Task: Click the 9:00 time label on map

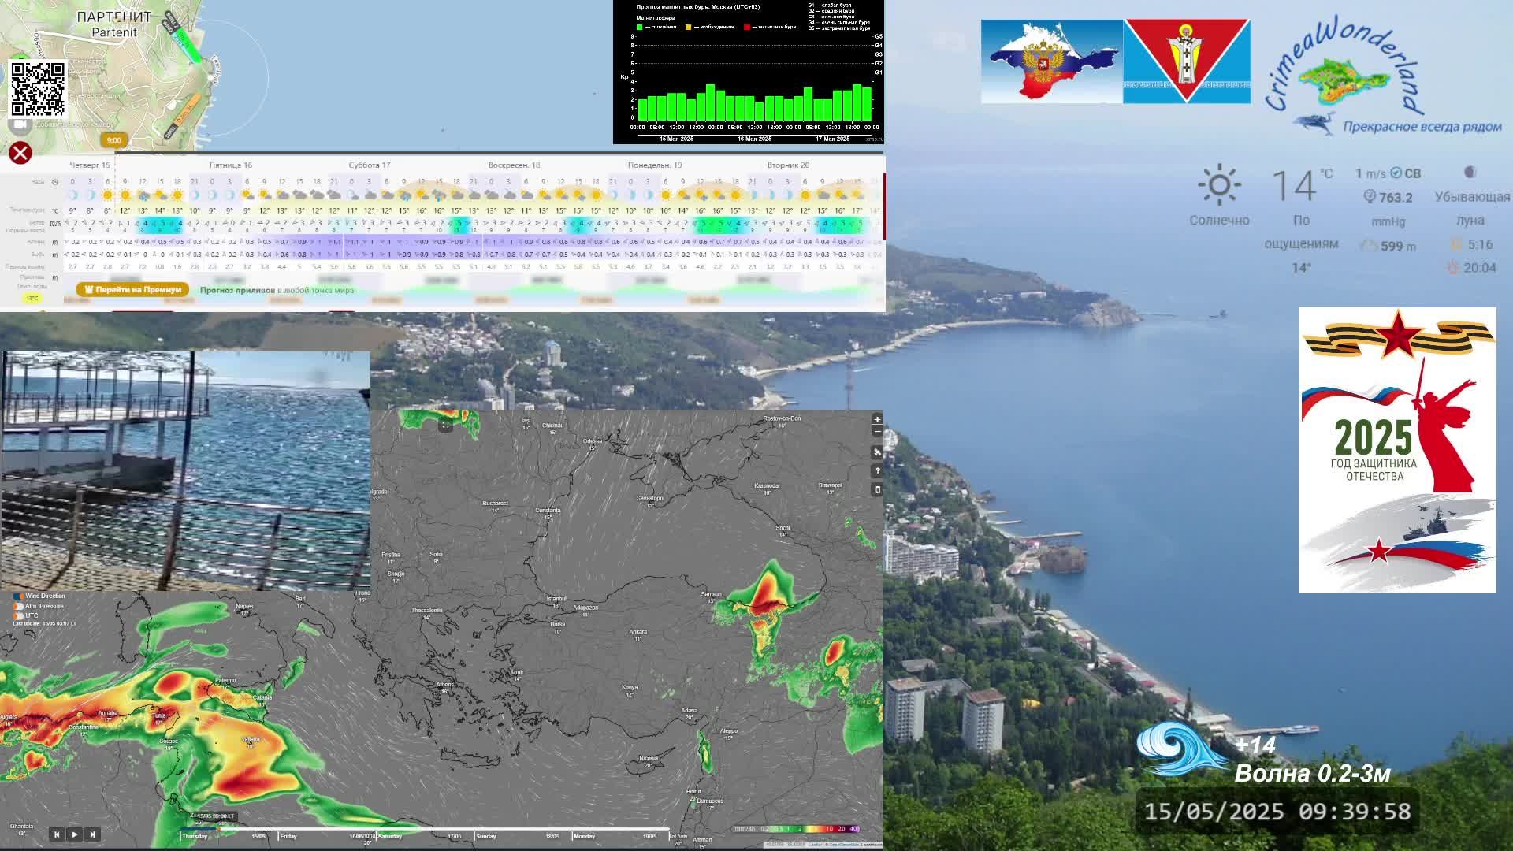Action: tap(114, 140)
